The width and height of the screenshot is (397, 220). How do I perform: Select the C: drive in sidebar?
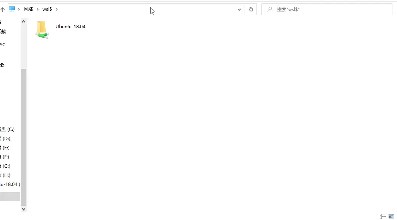click(8, 129)
